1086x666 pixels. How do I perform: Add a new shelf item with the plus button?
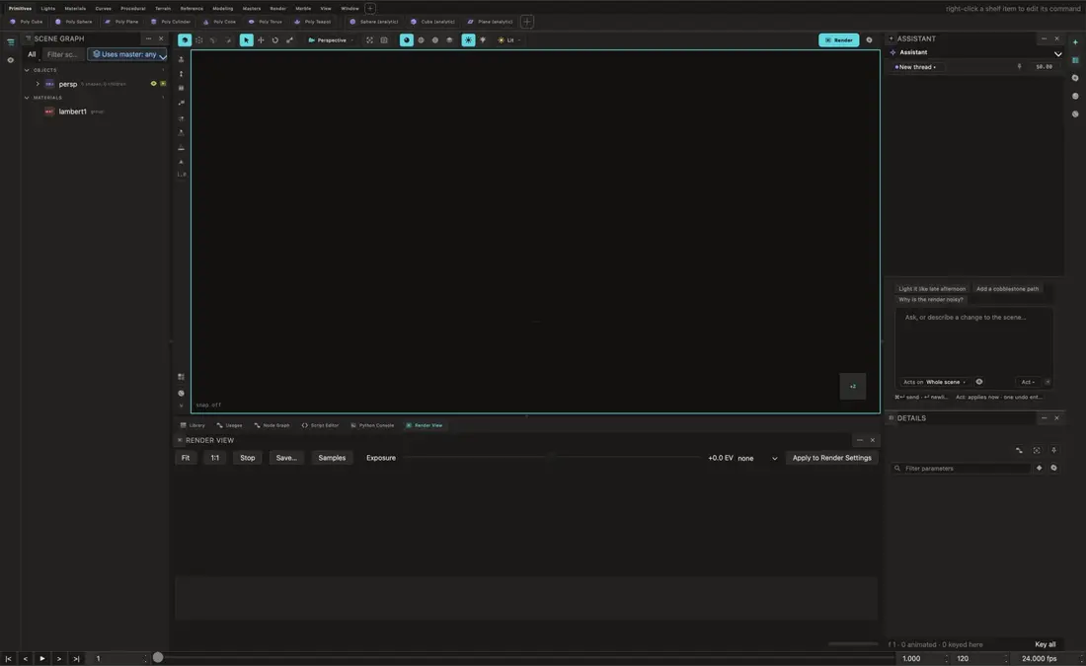pyautogui.click(x=527, y=22)
